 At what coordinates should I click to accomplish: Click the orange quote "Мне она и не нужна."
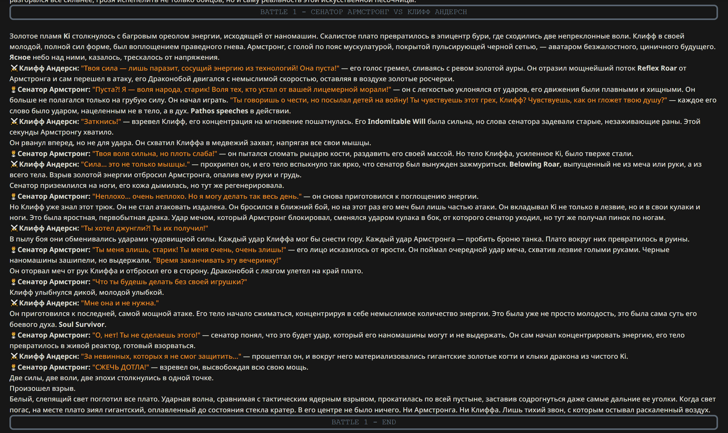pos(120,303)
